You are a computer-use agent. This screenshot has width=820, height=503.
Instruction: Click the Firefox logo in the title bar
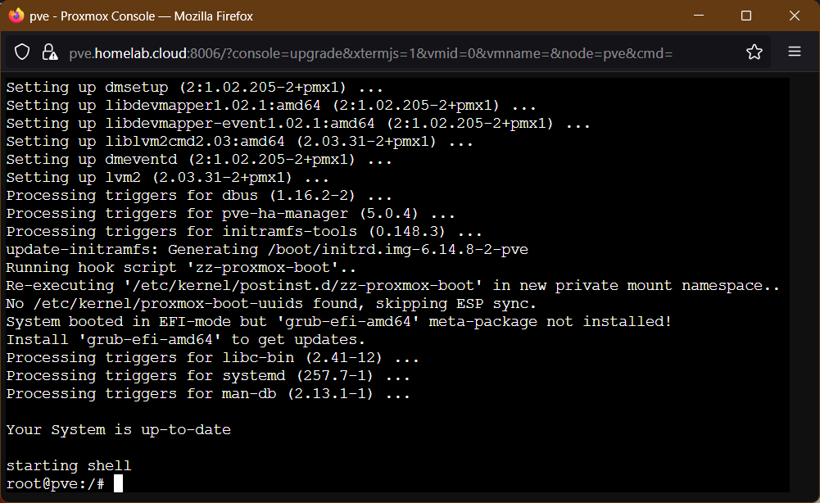[15, 15]
